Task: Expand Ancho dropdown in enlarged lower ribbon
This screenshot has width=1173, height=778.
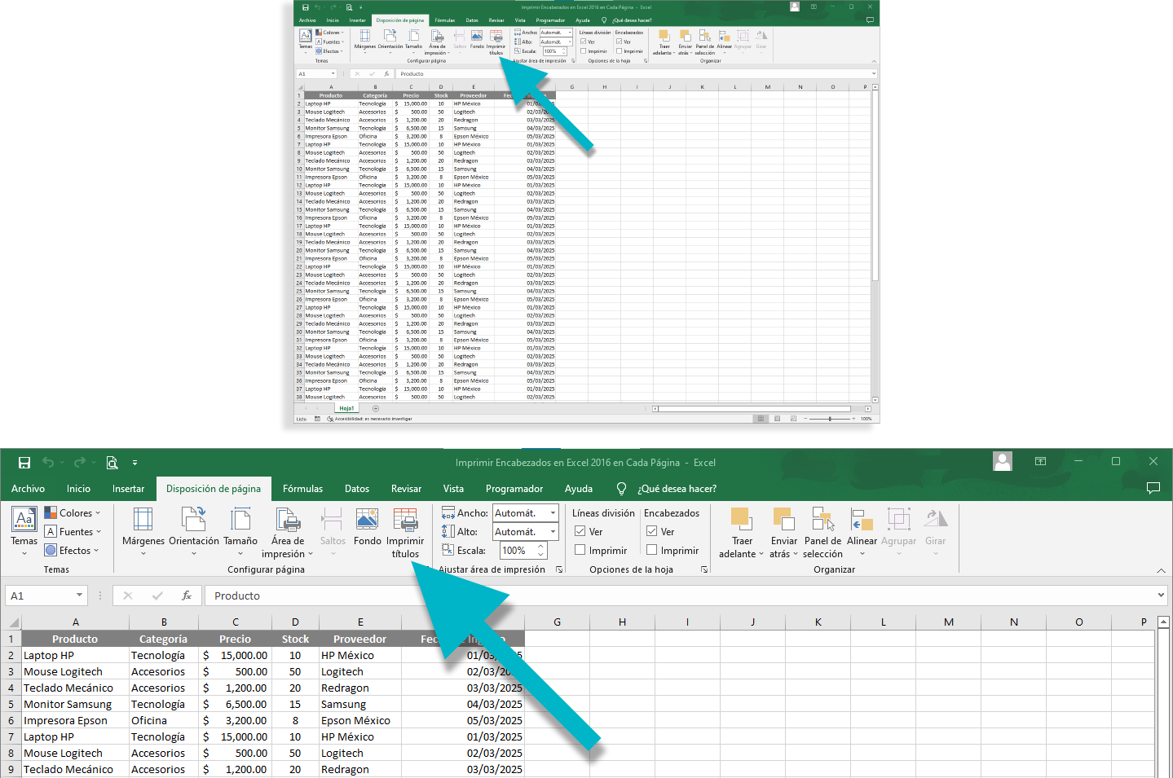Action: (553, 513)
